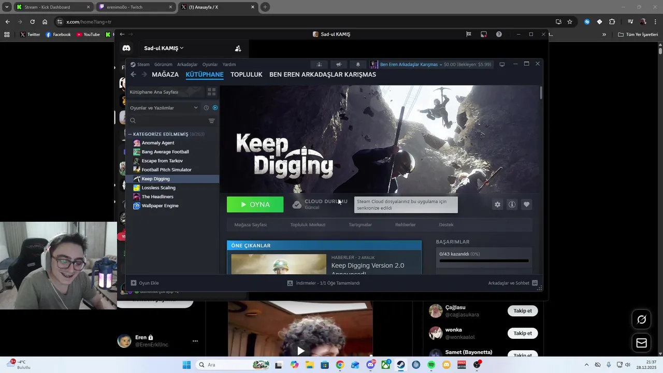
Task: Click Discord invite people icon
Action: (x=238, y=48)
